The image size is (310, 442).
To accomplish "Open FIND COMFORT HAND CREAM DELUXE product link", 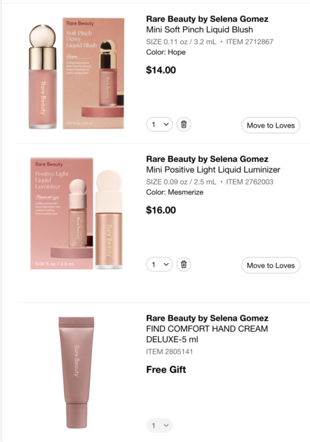I will point(207,334).
